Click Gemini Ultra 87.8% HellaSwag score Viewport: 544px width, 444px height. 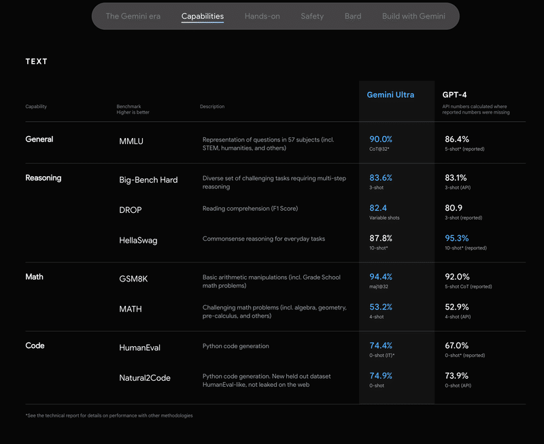[381, 238]
